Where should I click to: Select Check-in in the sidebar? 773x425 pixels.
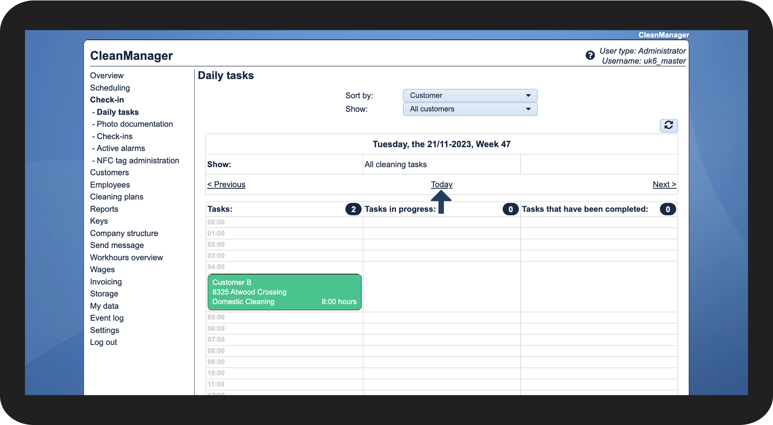(107, 100)
